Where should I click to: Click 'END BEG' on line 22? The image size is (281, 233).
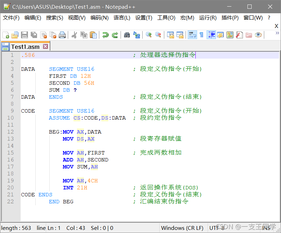[x=61, y=202]
